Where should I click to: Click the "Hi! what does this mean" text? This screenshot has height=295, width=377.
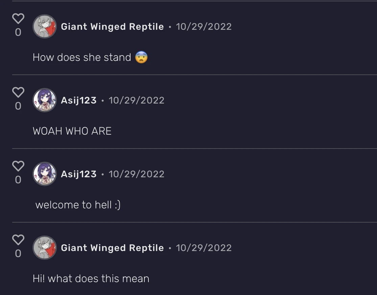coord(91,279)
